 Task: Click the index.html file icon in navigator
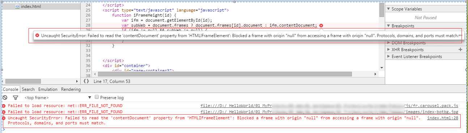(x=17, y=6)
